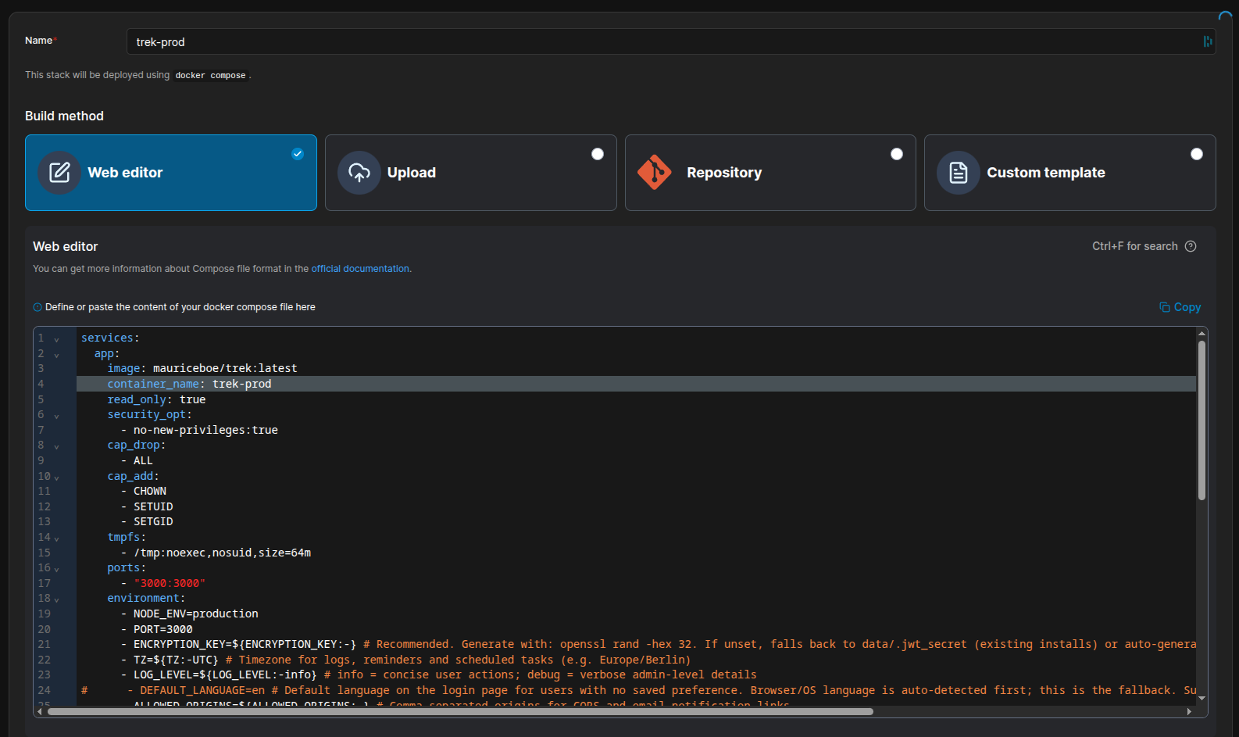
Task: Click 'Ctrl+F for search' hint text
Action: (1134, 246)
